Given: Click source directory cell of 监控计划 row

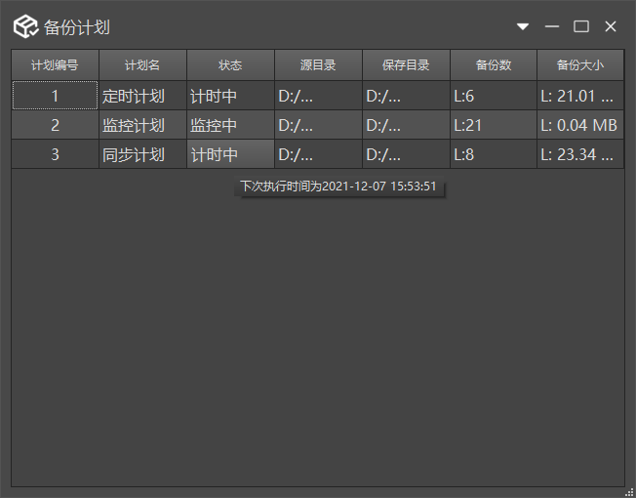Looking at the screenshot, I should (318, 125).
